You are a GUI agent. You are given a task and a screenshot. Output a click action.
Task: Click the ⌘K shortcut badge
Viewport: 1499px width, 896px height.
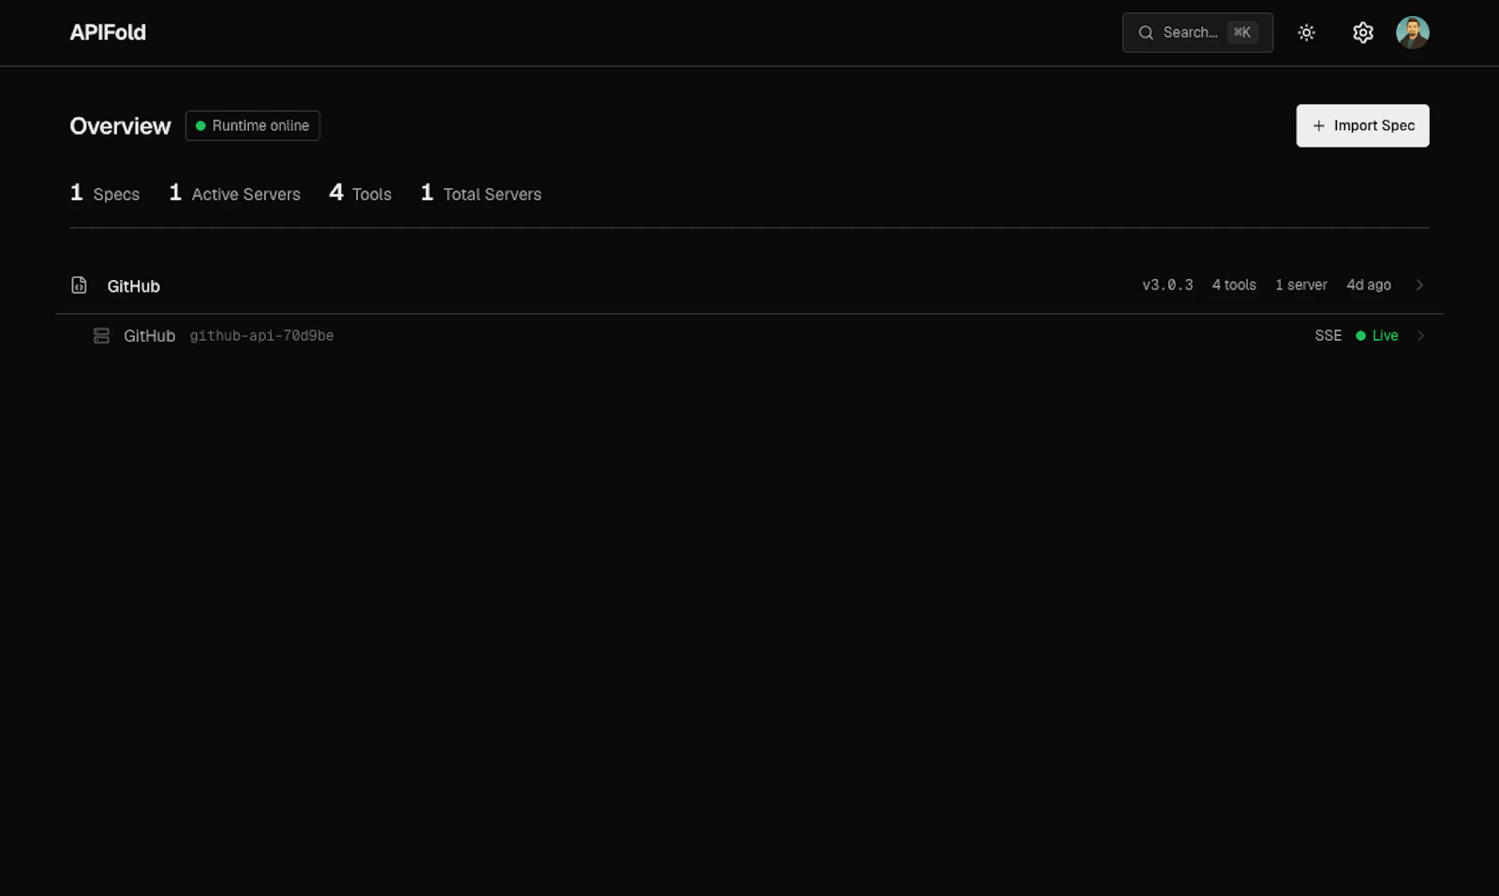1242,33
